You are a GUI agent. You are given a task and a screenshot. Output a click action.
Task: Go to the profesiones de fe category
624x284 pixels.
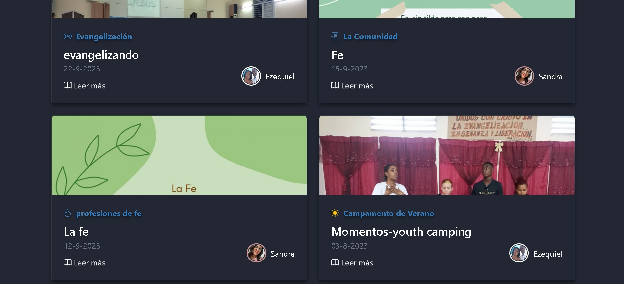tap(109, 213)
